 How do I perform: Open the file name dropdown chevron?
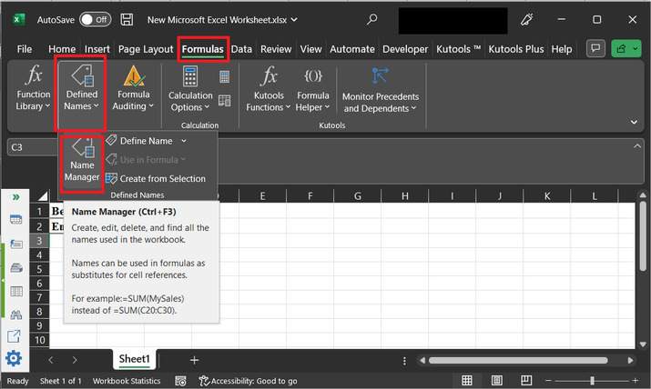[294, 19]
